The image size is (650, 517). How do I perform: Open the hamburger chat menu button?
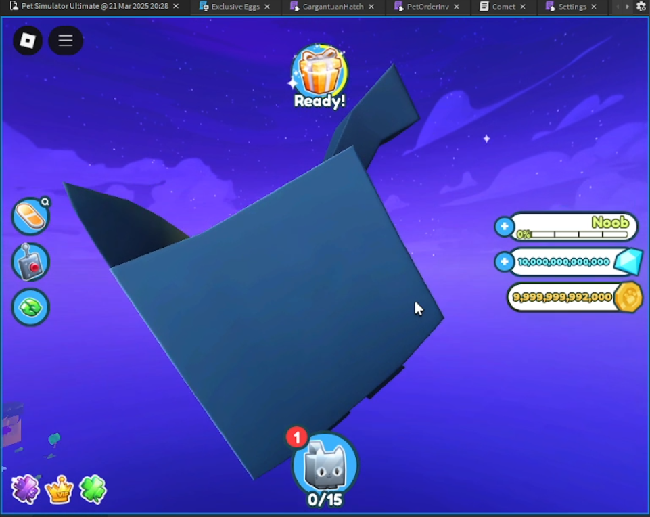pyautogui.click(x=66, y=41)
